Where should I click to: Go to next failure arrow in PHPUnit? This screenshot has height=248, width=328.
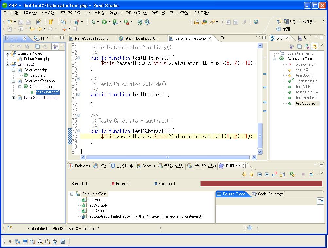[x=244, y=174]
